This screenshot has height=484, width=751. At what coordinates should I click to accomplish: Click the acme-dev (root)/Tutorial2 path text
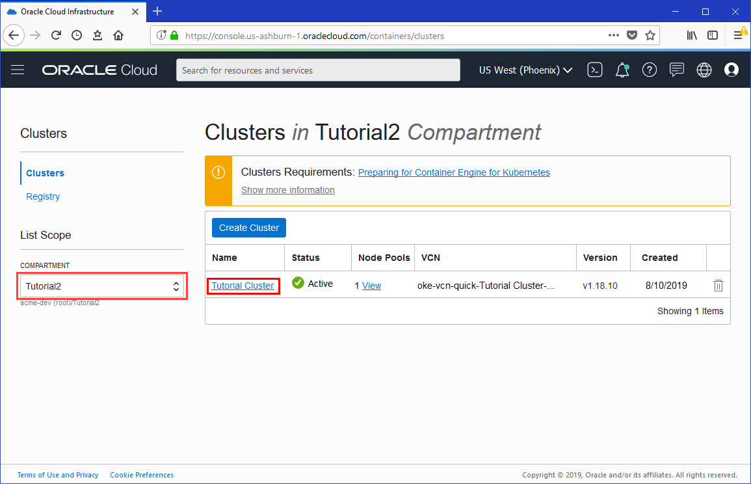pyautogui.click(x=60, y=303)
